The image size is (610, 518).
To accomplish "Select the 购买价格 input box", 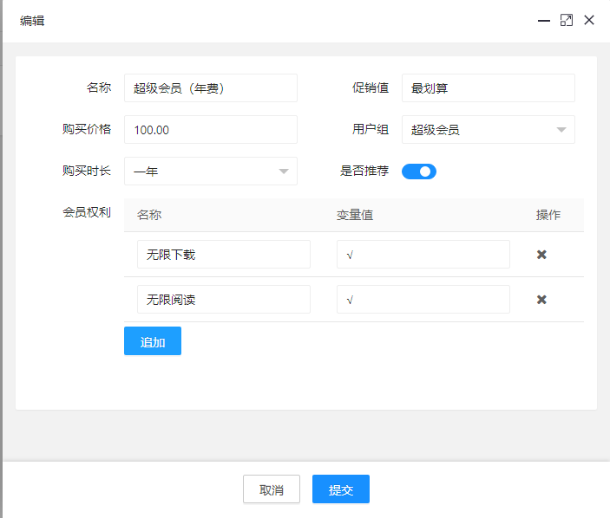I will (210, 130).
